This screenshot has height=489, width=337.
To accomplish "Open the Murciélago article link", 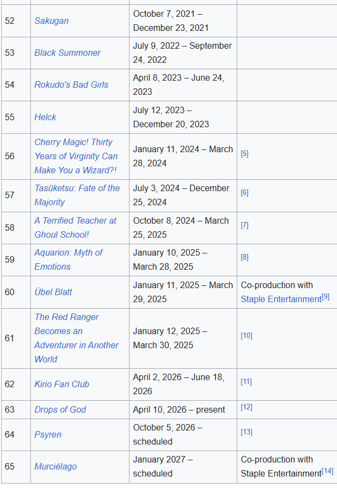I will point(56,467).
